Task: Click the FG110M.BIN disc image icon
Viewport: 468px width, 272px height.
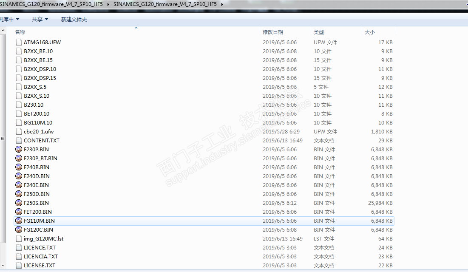Action: 19,221
